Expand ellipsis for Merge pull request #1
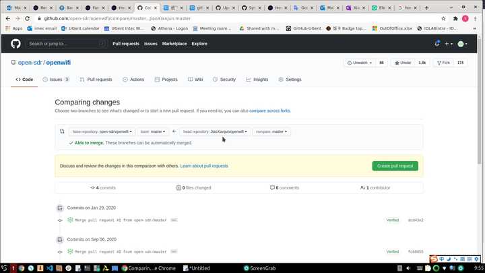The width and height of the screenshot is (485, 273). [174, 220]
